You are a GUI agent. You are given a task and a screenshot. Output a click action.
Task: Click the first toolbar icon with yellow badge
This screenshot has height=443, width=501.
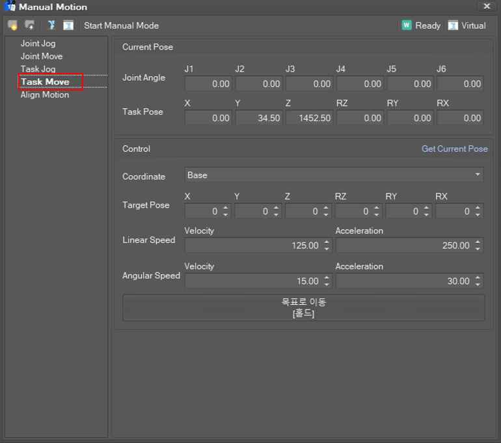[12, 25]
